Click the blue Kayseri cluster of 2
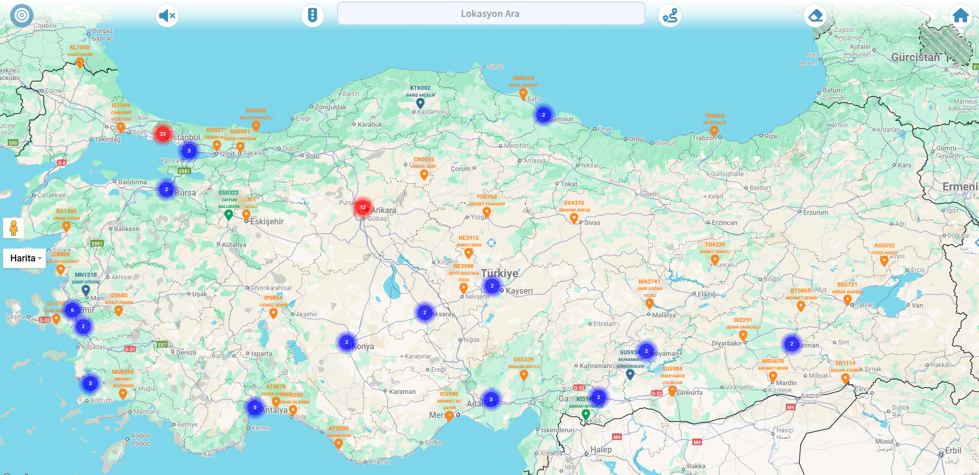This screenshot has height=475, width=979. [492, 286]
